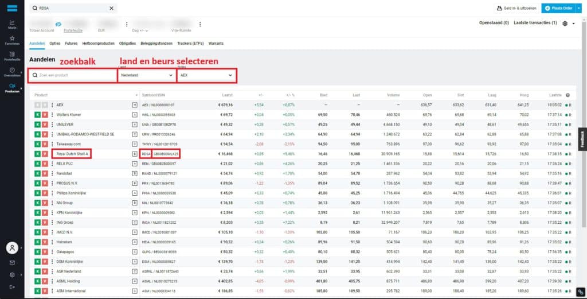
Task: Switch to the Beleggingsfondsen tab
Action: coord(156,44)
